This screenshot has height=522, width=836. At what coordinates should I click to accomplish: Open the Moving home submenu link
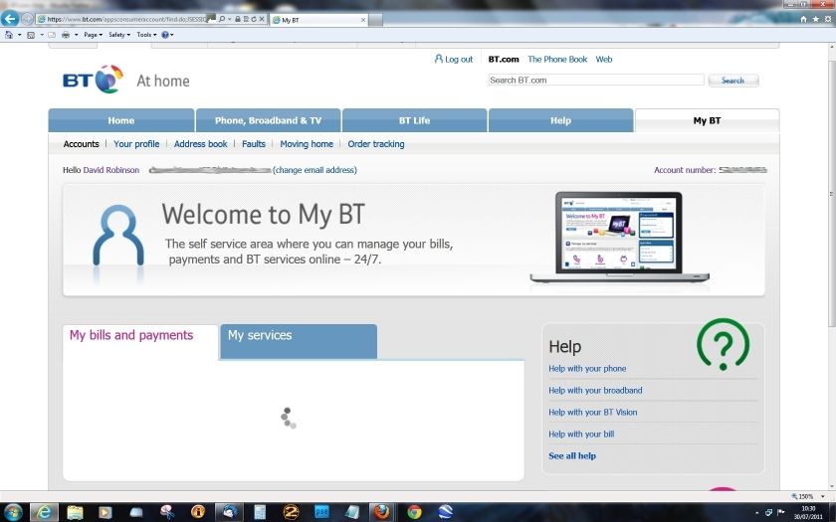(307, 144)
